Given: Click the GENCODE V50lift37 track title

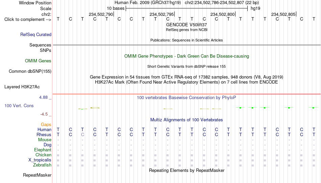Looking at the screenshot, I should (x=187, y=25).
